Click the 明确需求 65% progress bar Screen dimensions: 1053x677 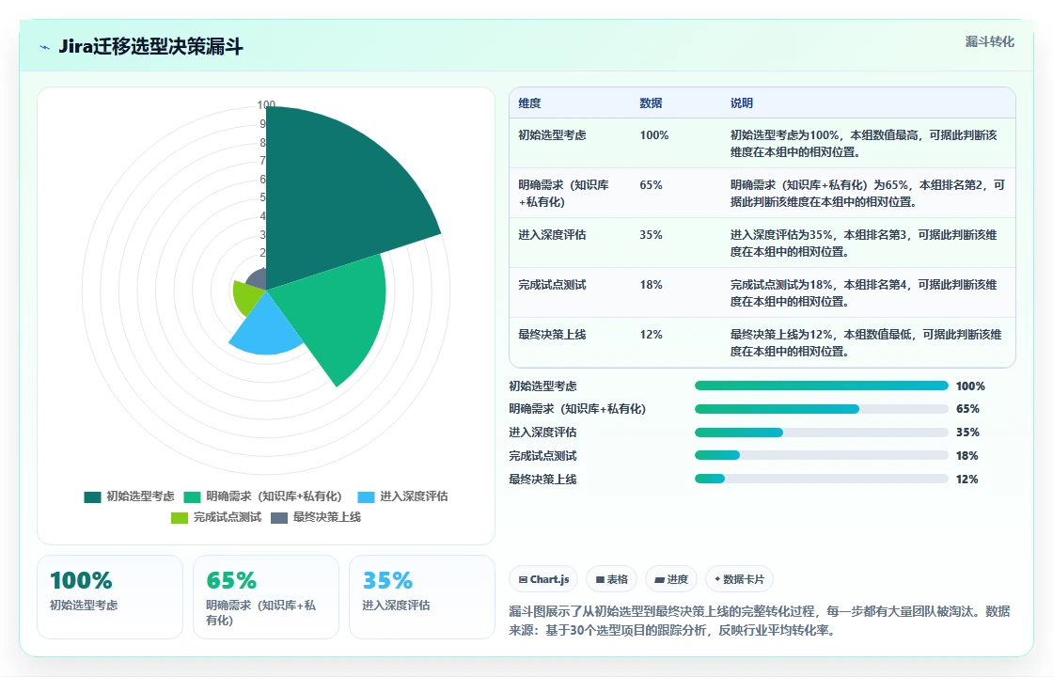coord(822,409)
